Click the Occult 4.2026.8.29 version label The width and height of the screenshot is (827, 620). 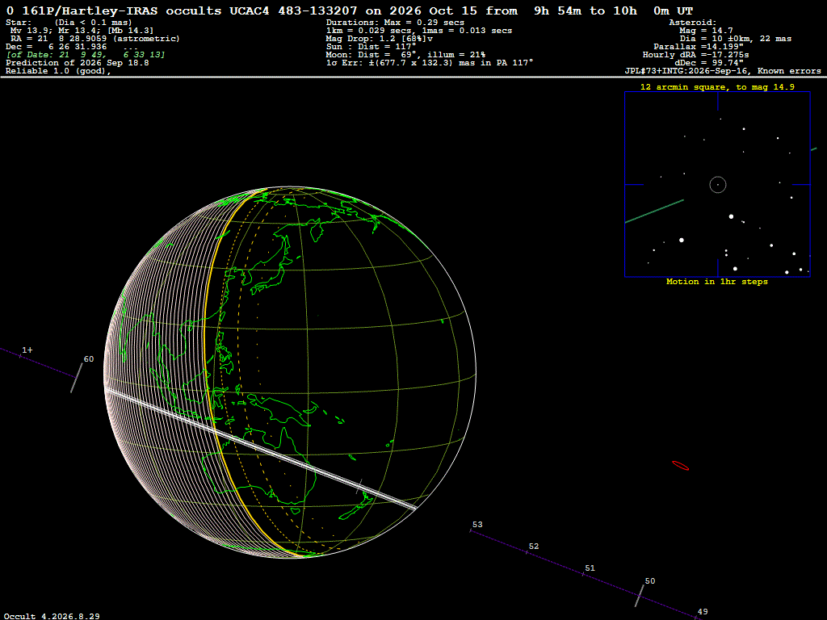pyautogui.click(x=52, y=616)
